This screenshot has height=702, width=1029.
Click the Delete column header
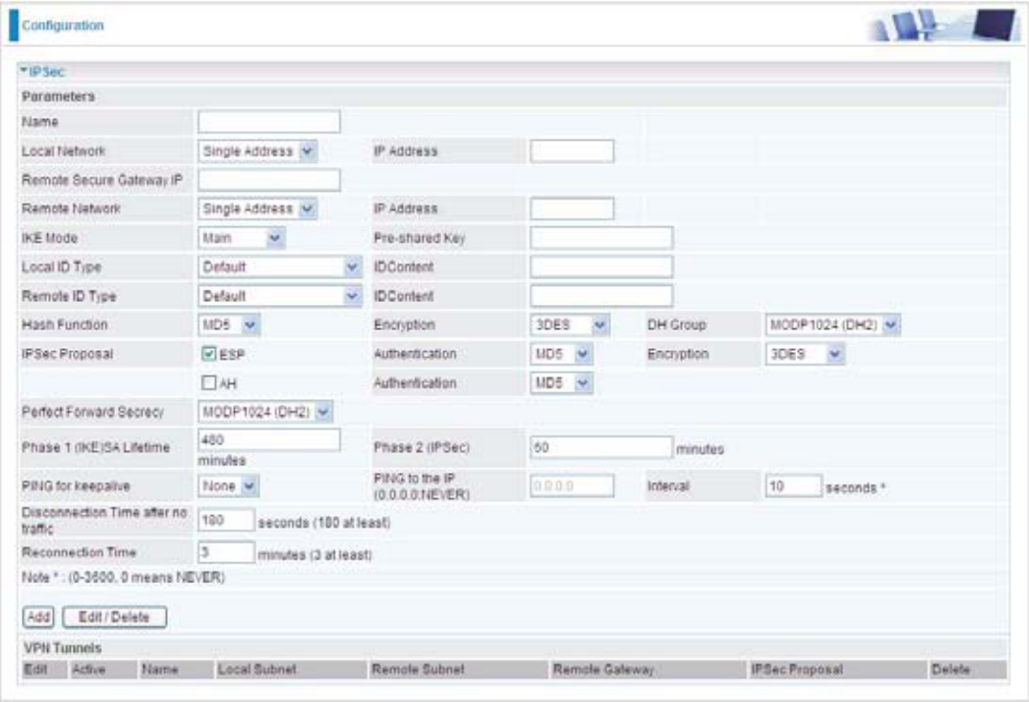(951, 670)
